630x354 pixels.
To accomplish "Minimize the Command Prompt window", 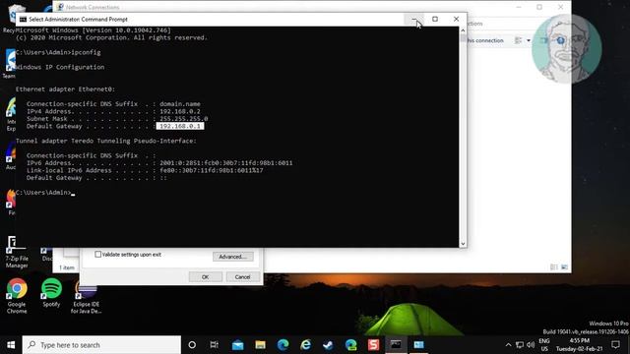I will click(x=413, y=19).
